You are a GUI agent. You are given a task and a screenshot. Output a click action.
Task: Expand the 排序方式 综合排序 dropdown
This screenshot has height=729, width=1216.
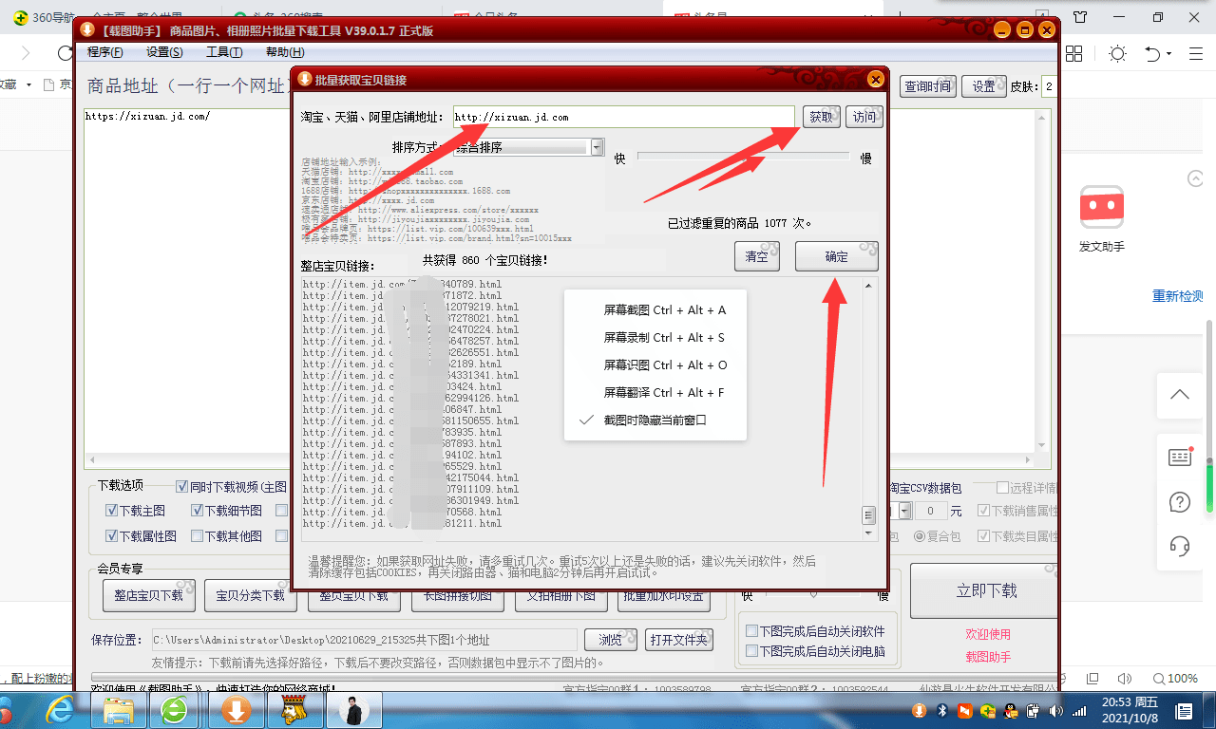click(x=597, y=147)
